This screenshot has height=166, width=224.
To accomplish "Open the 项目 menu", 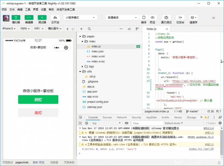I will 4,10.
